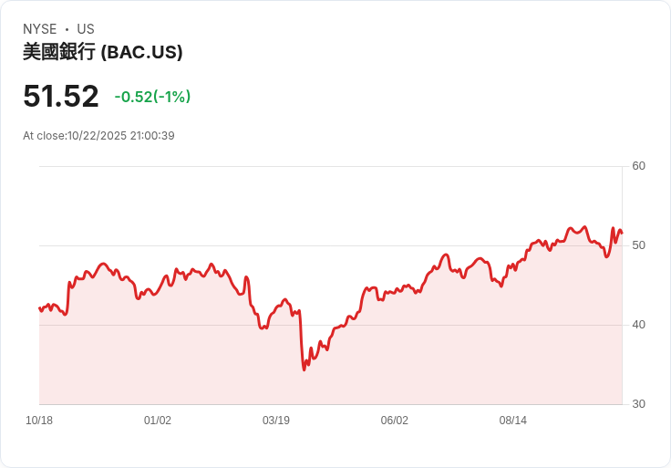The width and height of the screenshot is (671, 468).
Task: Click the 30 y-axis label
Action: pyautogui.click(x=638, y=404)
